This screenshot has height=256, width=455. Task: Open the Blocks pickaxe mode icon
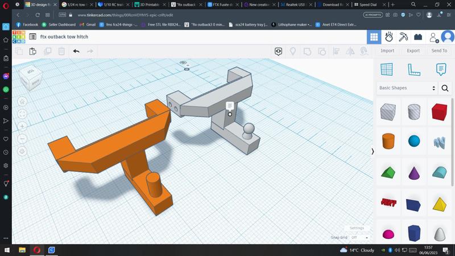tap(403, 37)
